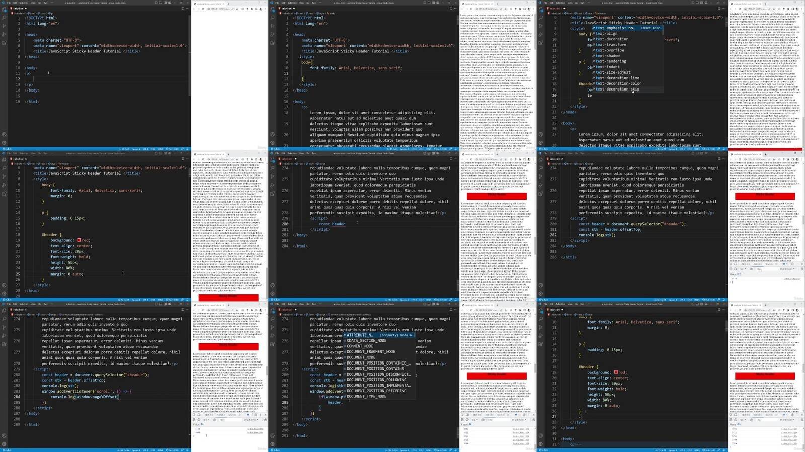The width and height of the screenshot is (805, 452).
Task: Open the Run menu in the blank-browser frame
Action: [x=45, y=3]
